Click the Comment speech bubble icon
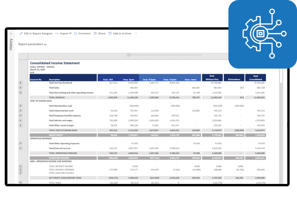Viewport: 297px width, 223px height. pos(76,33)
